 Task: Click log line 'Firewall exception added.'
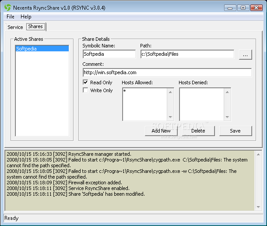pos(64,183)
